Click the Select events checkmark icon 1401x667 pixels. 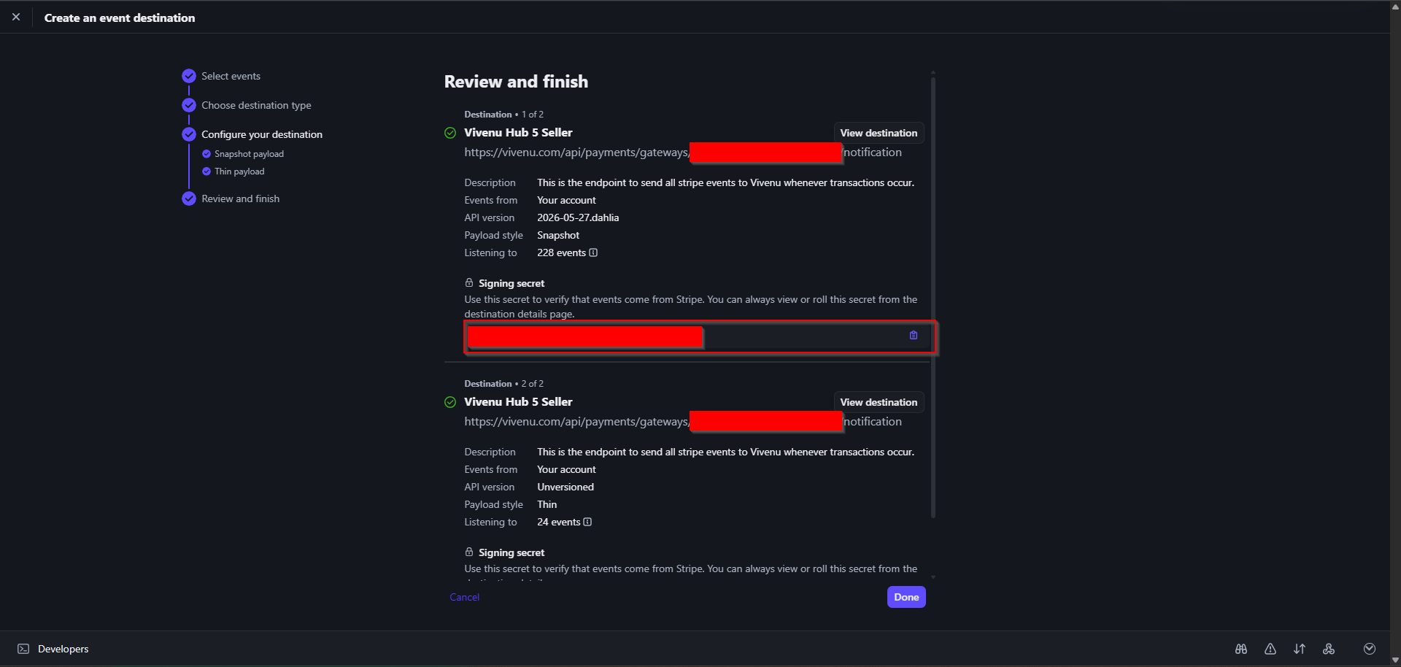click(189, 76)
